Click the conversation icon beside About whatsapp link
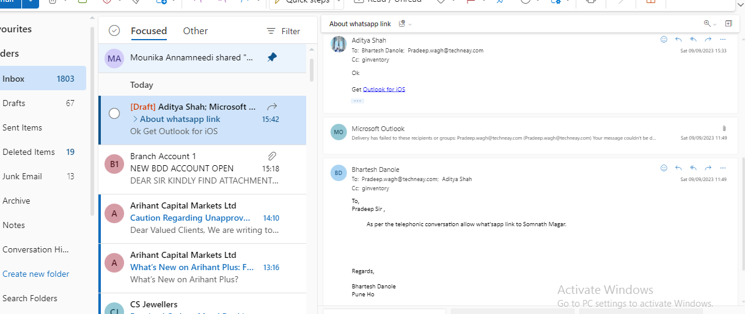 pos(402,24)
